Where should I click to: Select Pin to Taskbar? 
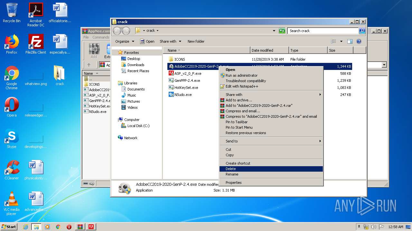pyautogui.click(x=271, y=122)
